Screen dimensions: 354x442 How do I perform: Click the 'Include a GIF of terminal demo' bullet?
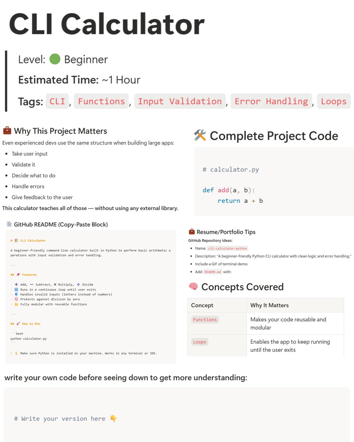pos(221,264)
